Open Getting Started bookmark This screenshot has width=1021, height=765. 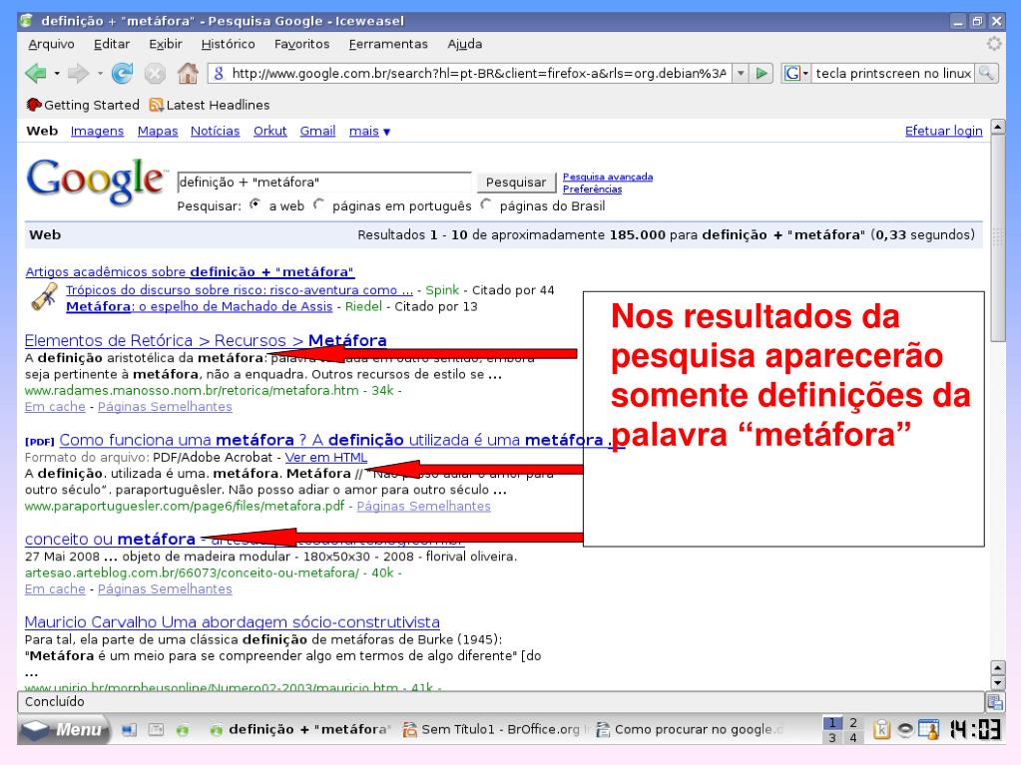coord(83,105)
